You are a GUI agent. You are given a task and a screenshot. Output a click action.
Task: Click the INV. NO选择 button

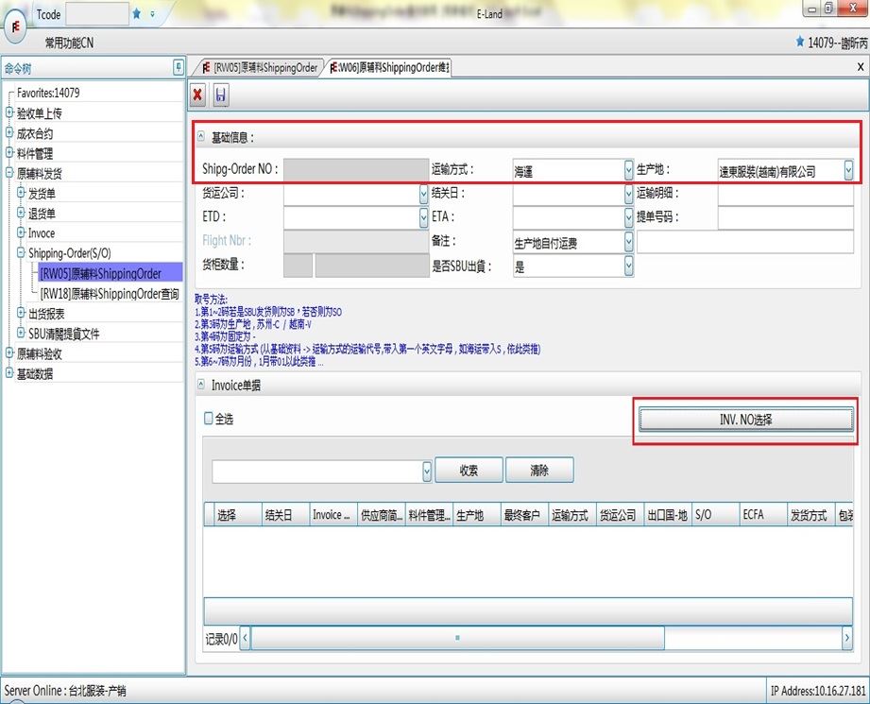745,419
